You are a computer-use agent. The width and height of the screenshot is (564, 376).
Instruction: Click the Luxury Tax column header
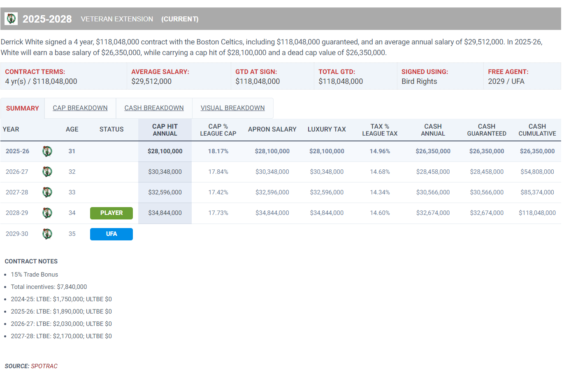(x=327, y=129)
